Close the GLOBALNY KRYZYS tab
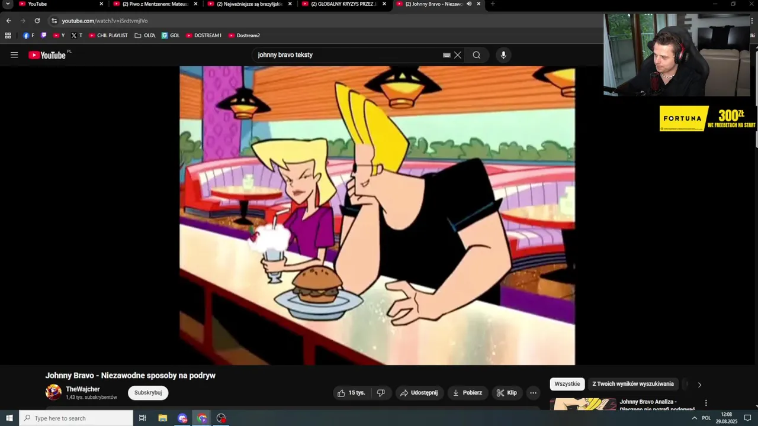The image size is (758, 426). pos(384,4)
